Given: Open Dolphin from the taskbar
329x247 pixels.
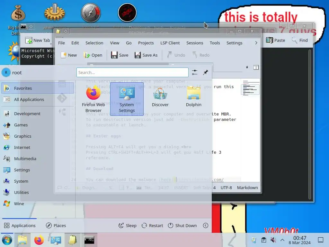Looking at the screenshot, I should (22, 240).
